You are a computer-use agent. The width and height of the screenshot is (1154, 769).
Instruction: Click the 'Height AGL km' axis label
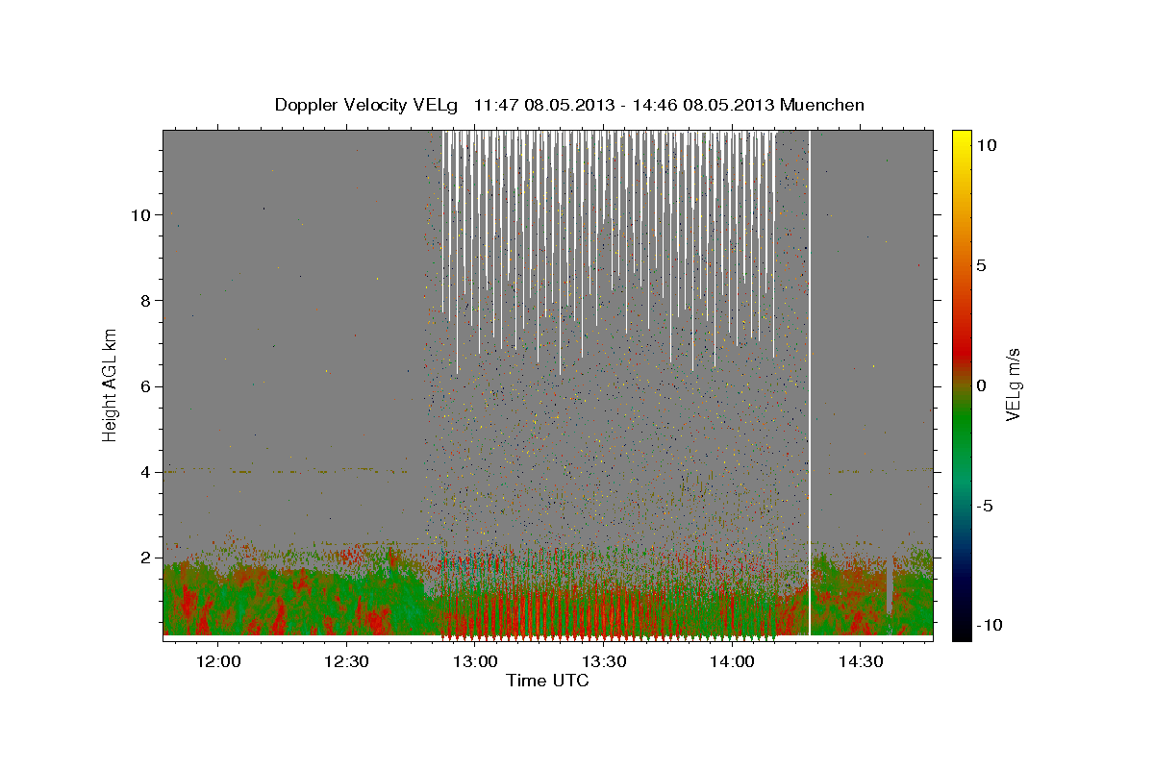(110, 384)
